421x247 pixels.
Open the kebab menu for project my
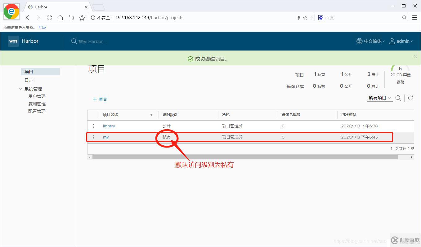(94, 137)
